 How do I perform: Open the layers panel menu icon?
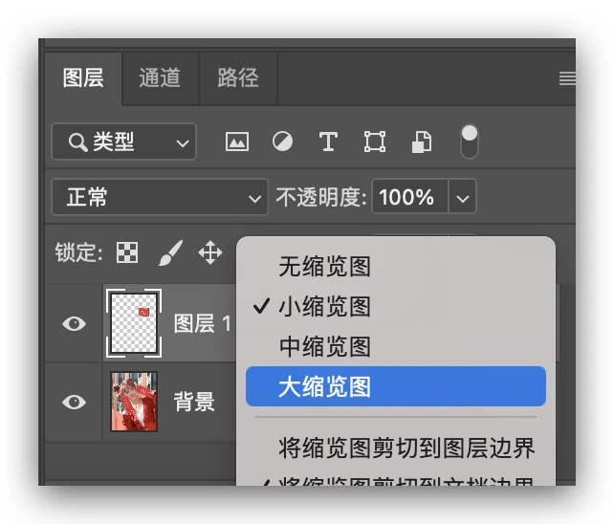[567, 78]
